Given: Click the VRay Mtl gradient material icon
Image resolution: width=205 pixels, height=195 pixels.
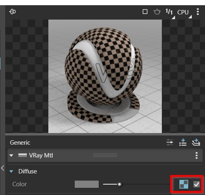Looking at the screenshot, I should [22, 155].
